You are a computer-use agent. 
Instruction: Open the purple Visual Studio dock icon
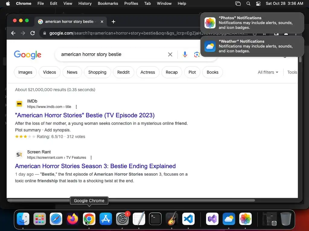click(x=212, y=219)
